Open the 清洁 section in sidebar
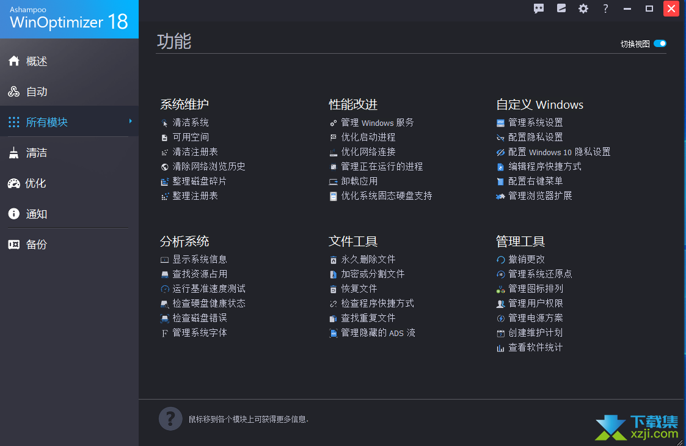This screenshot has width=686, height=446. click(x=69, y=153)
